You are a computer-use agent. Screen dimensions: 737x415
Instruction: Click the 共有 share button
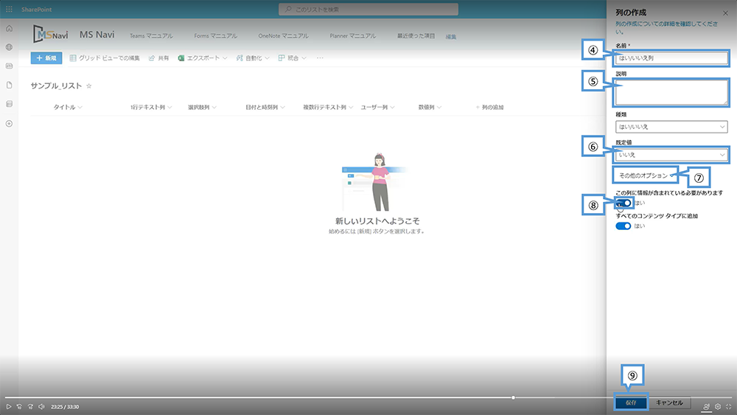tap(159, 57)
